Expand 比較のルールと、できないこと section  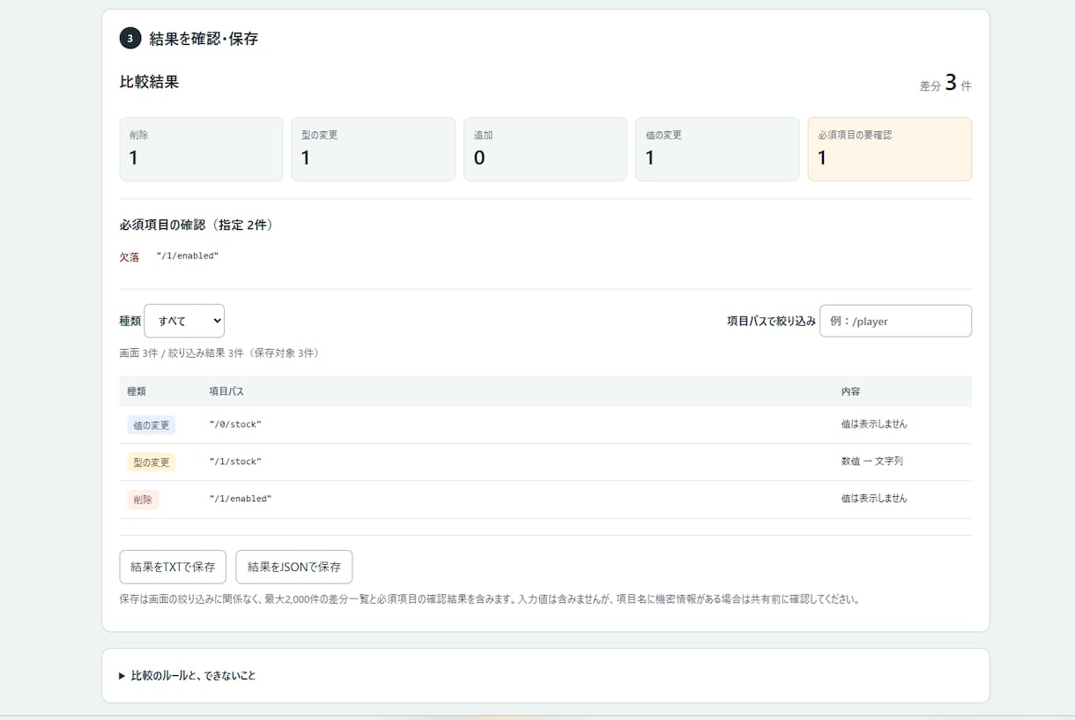(x=188, y=676)
